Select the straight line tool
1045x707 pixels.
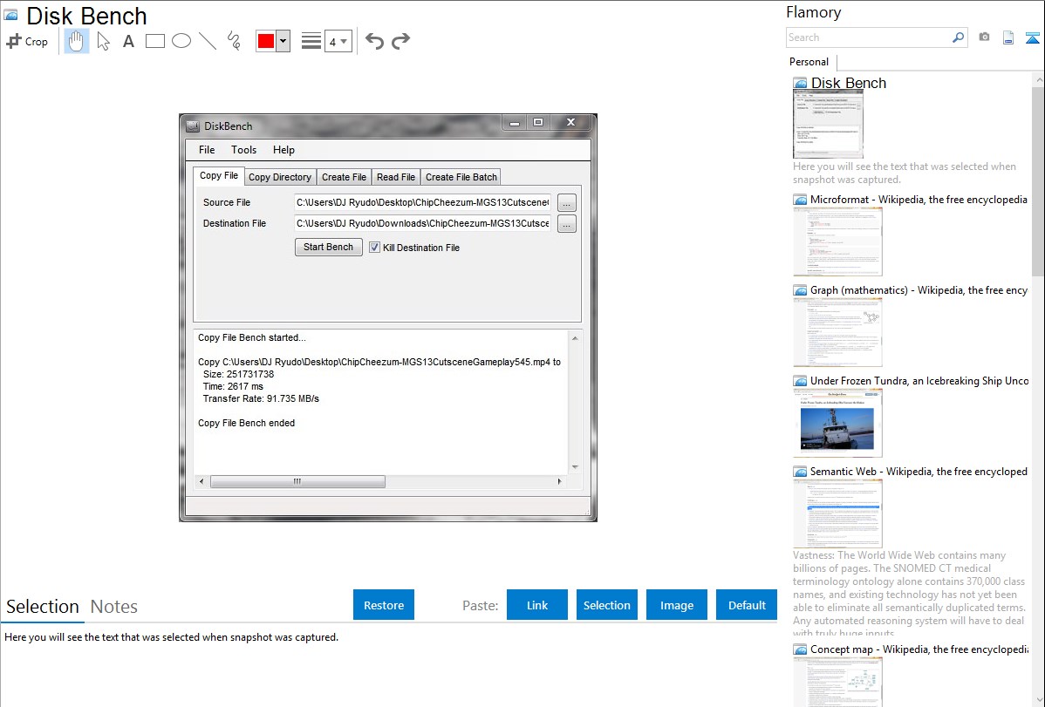(x=208, y=41)
